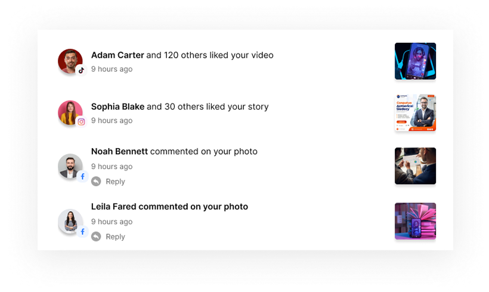Open Leila Fared's profile picture

[70, 221]
